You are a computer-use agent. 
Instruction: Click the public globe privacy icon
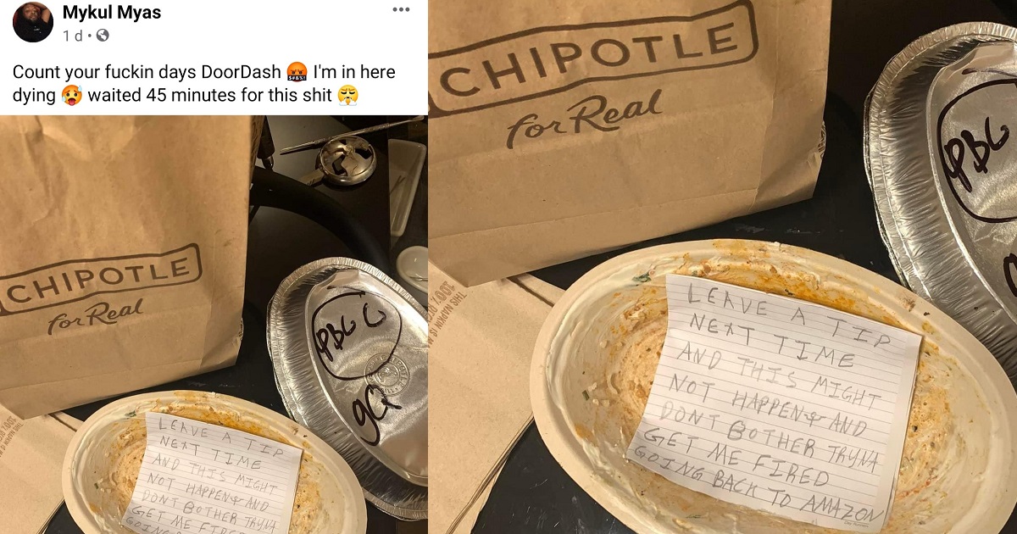pos(103,36)
